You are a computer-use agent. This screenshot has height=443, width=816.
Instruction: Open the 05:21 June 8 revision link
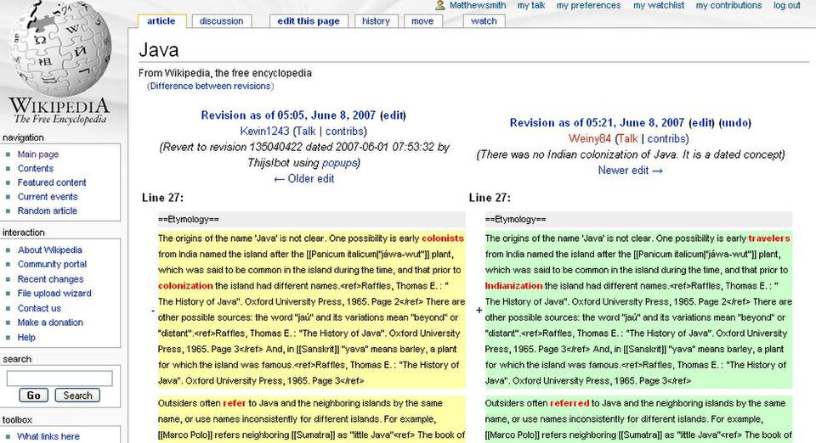(x=597, y=122)
